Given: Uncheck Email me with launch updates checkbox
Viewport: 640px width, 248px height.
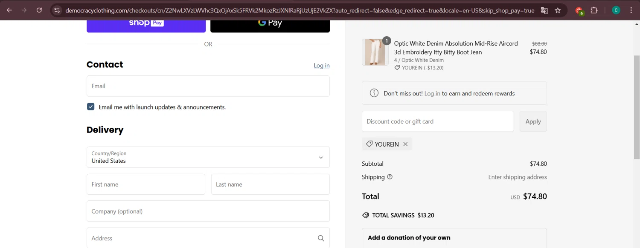Looking at the screenshot, I should pos(90,107).
